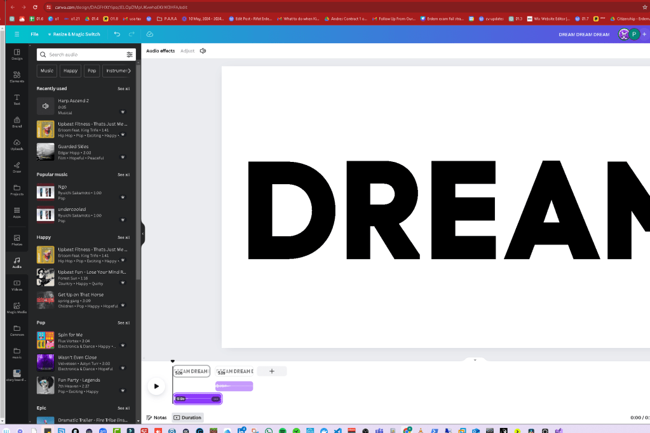Open the Apps panel
This screenshot has width=650, height=433.
pyautogui.click(x=17, y=212)
